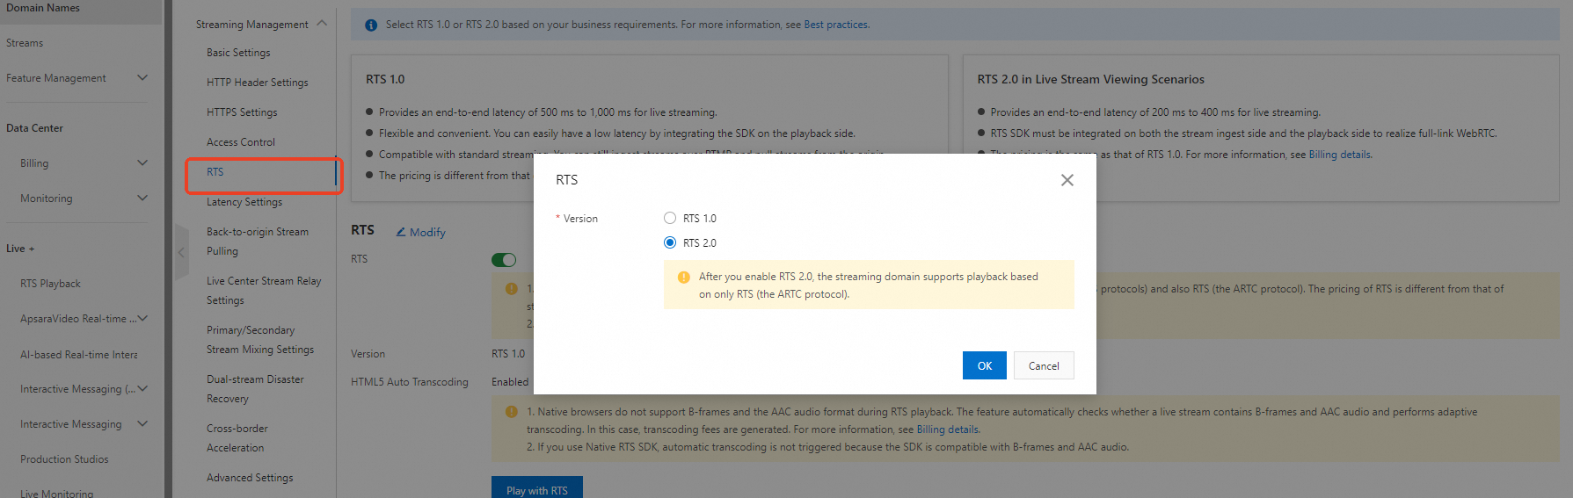Viewport: 1573px width, 498px height.
Task: Open the Billing details link under RTS 2.0
Action: click(x=1340, y=155)
